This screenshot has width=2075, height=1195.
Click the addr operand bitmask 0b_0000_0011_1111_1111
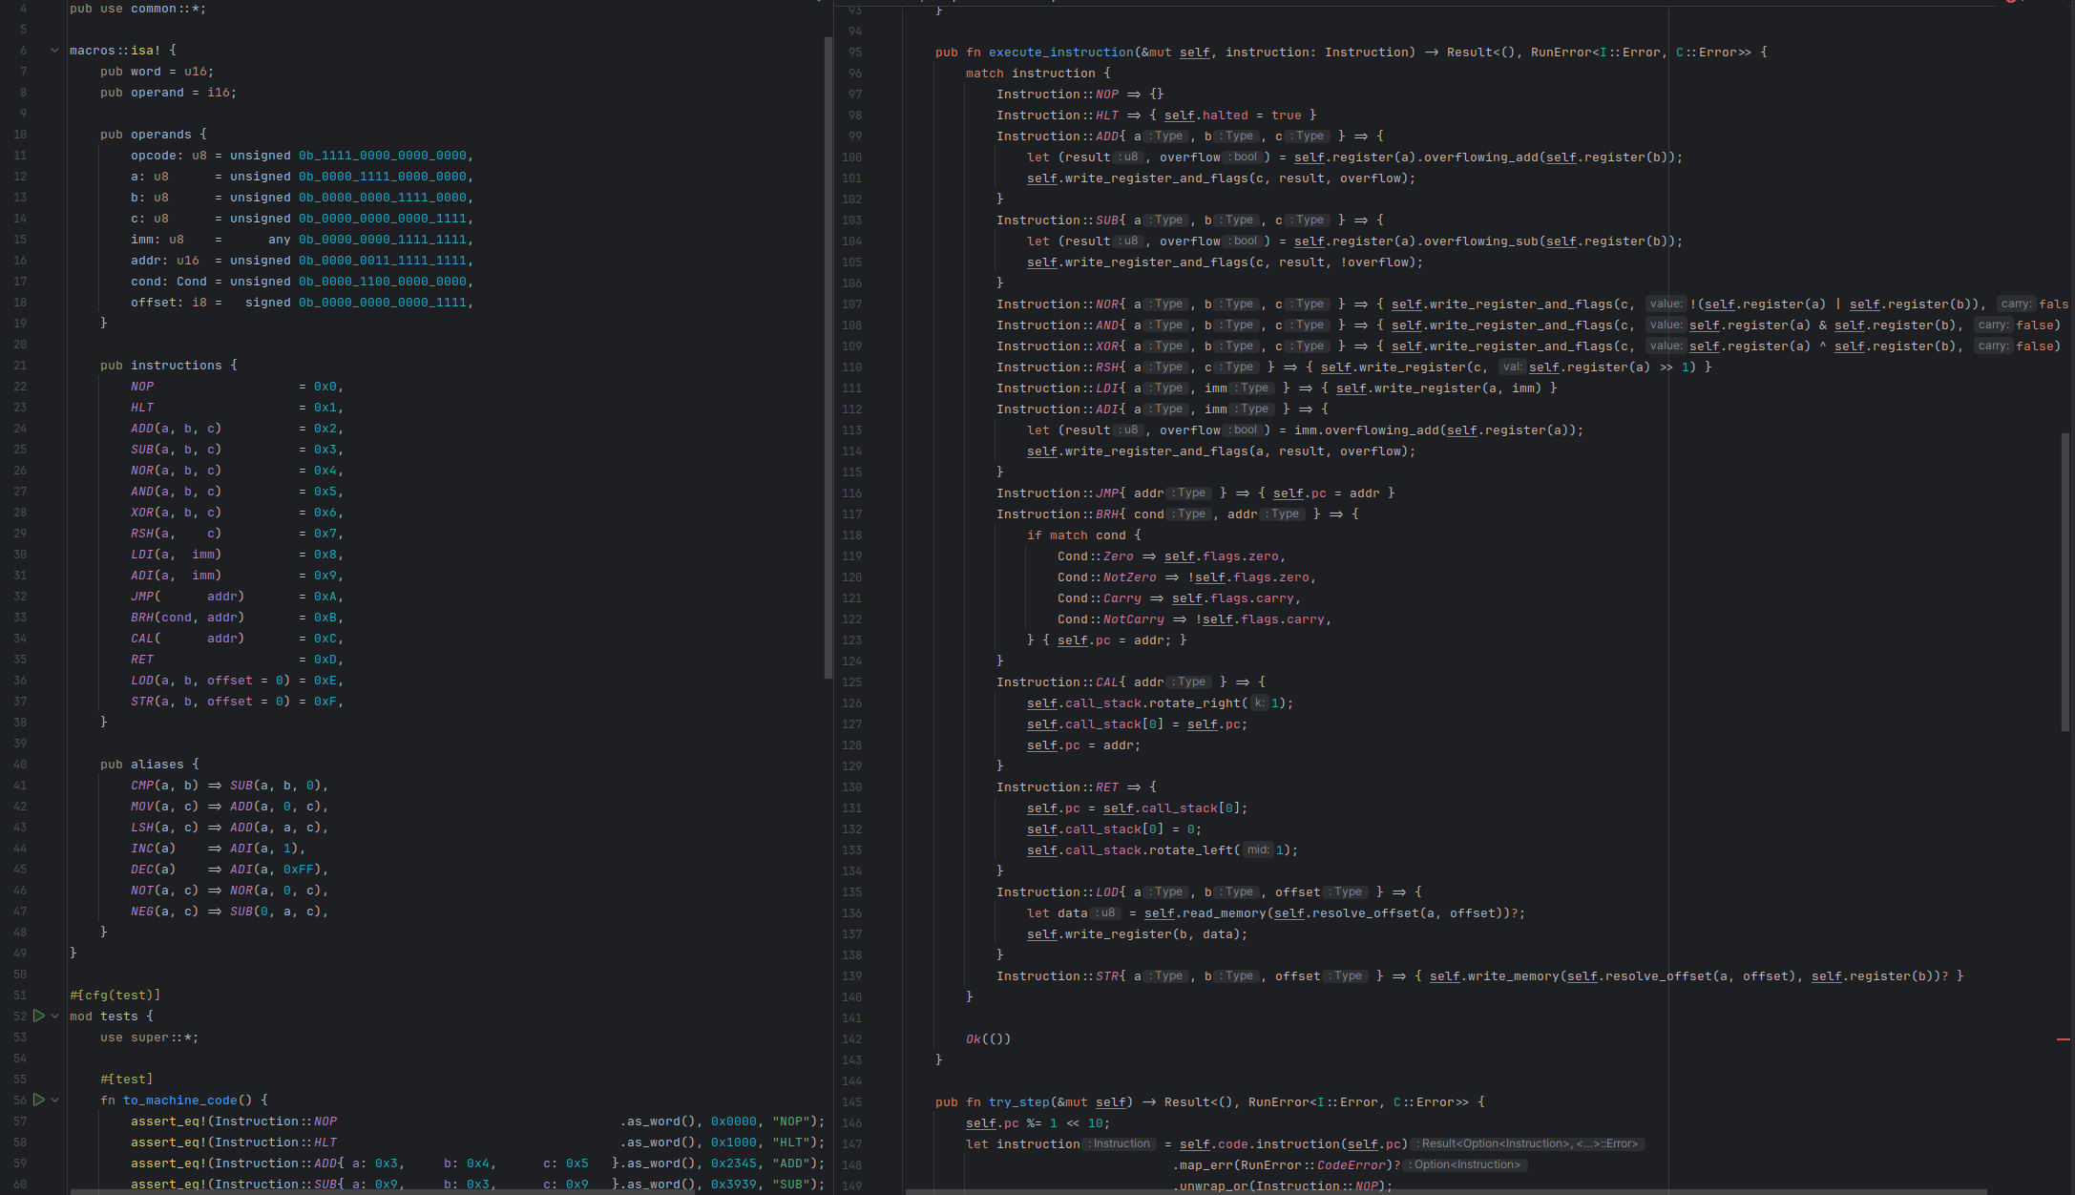[x=382, y=261]
